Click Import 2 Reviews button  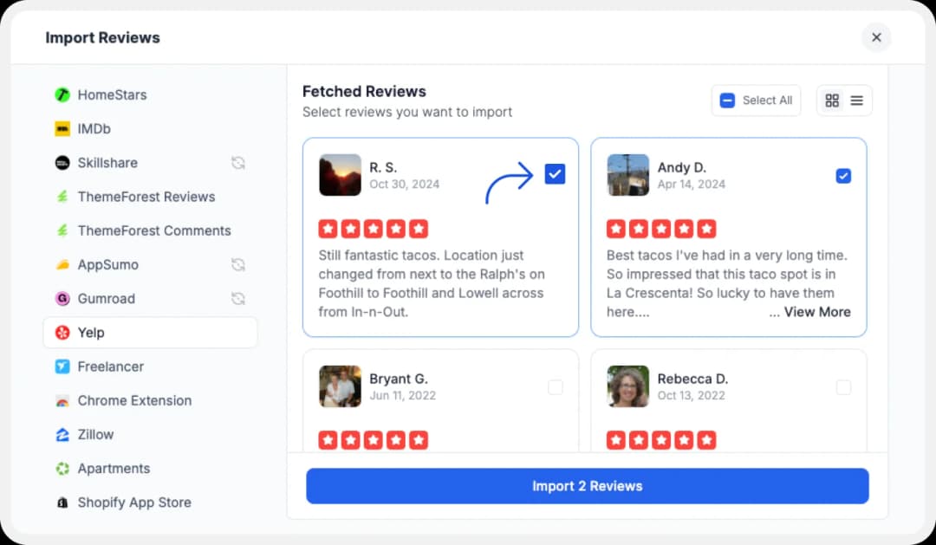[587, 486]
